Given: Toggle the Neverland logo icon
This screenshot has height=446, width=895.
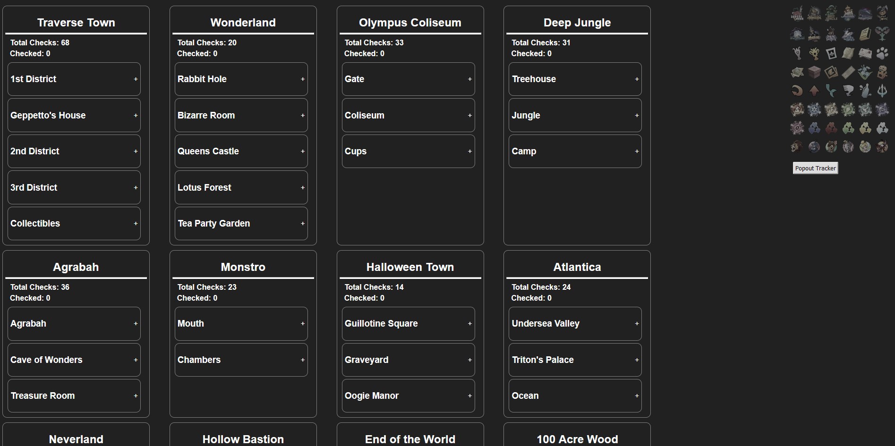Looking at the screenshot, I should pyautogui.click(x=814, y=34).
